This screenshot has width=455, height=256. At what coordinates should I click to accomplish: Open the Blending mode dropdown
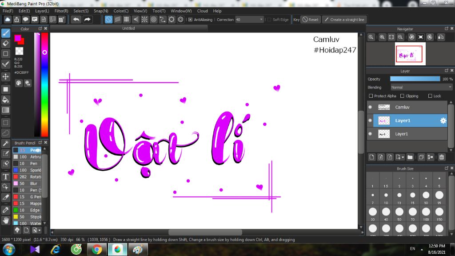coord(421,88)
